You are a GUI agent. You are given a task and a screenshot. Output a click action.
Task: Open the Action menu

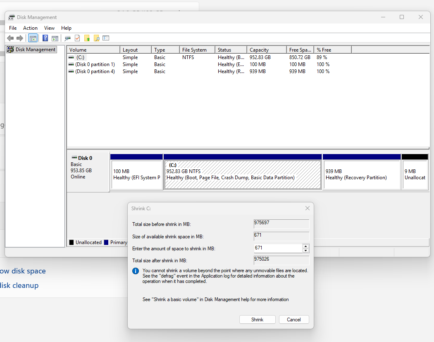(x=30, y=28)
